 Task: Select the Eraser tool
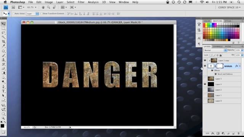3,68
